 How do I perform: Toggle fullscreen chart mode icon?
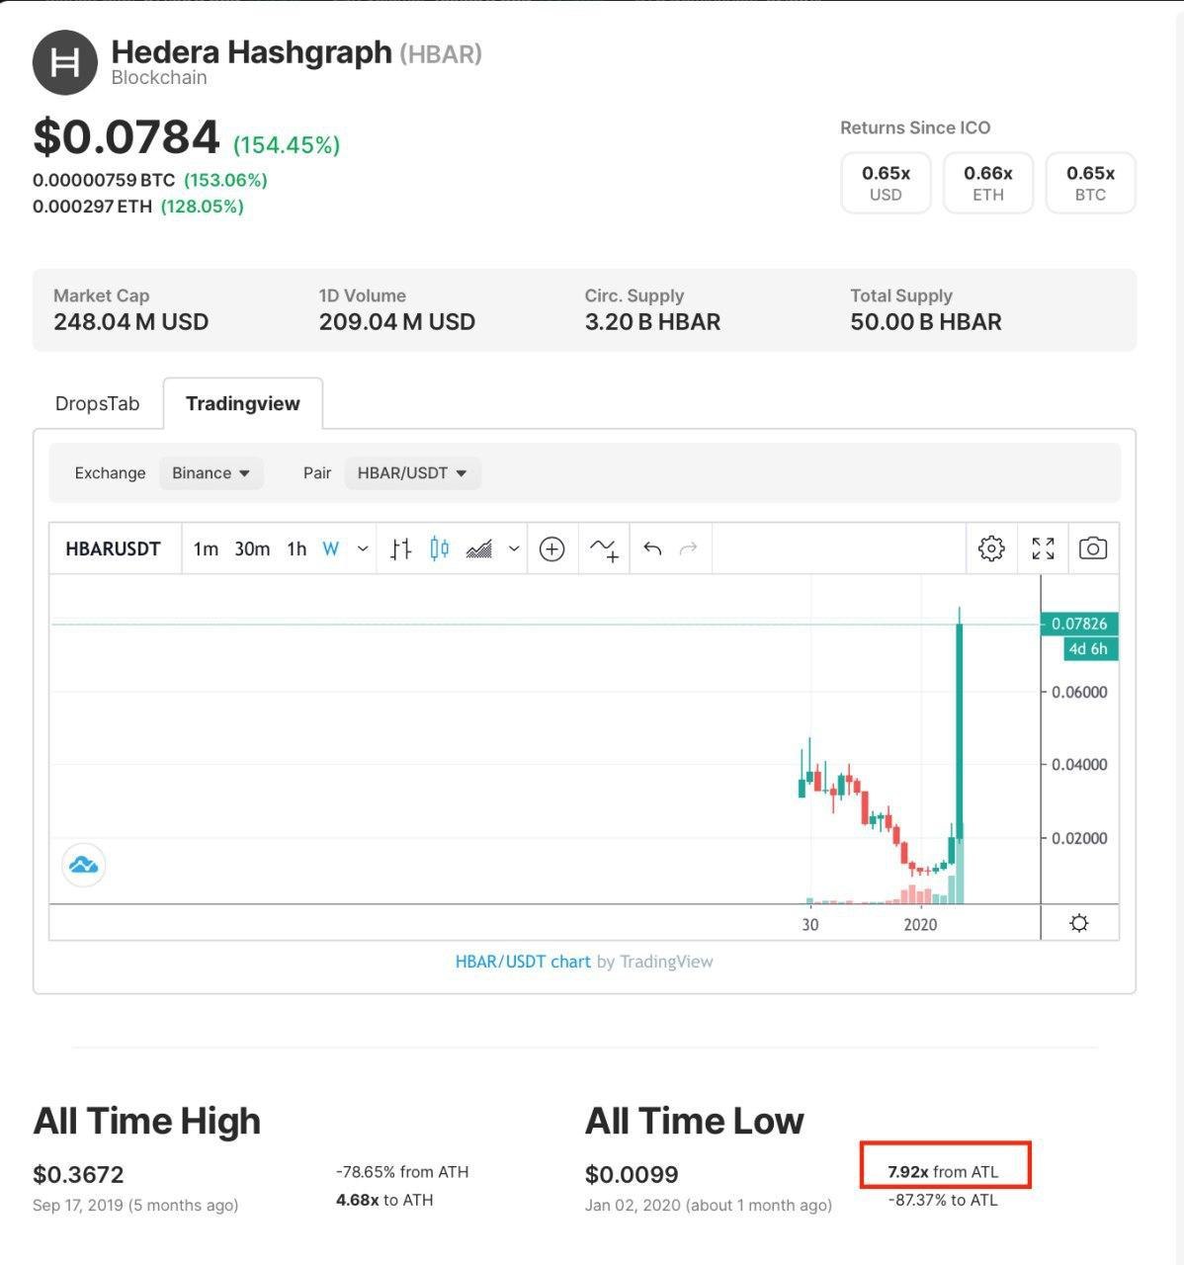pos(1043,548)
